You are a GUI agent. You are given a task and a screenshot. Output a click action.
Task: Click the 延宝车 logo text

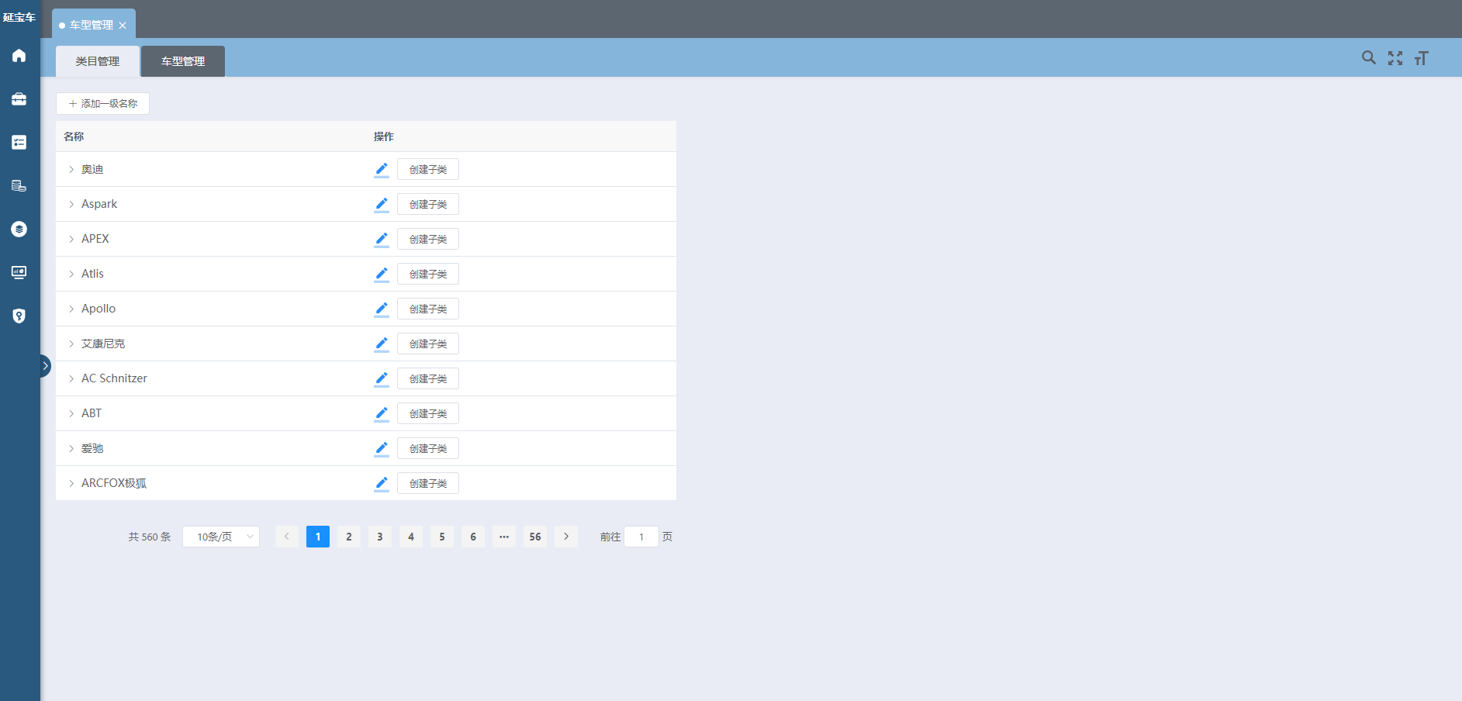(19, 17)
